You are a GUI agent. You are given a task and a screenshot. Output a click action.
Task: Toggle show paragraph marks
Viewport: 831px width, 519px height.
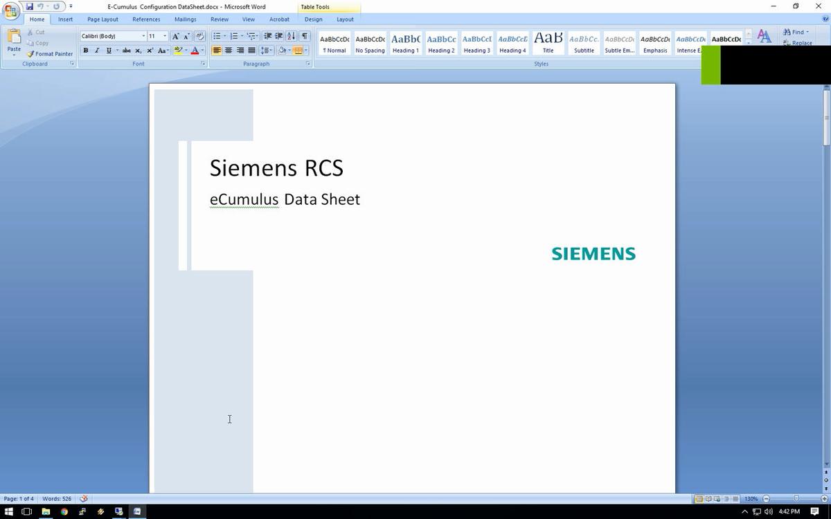pyautogui.click(x=305, y=36)
